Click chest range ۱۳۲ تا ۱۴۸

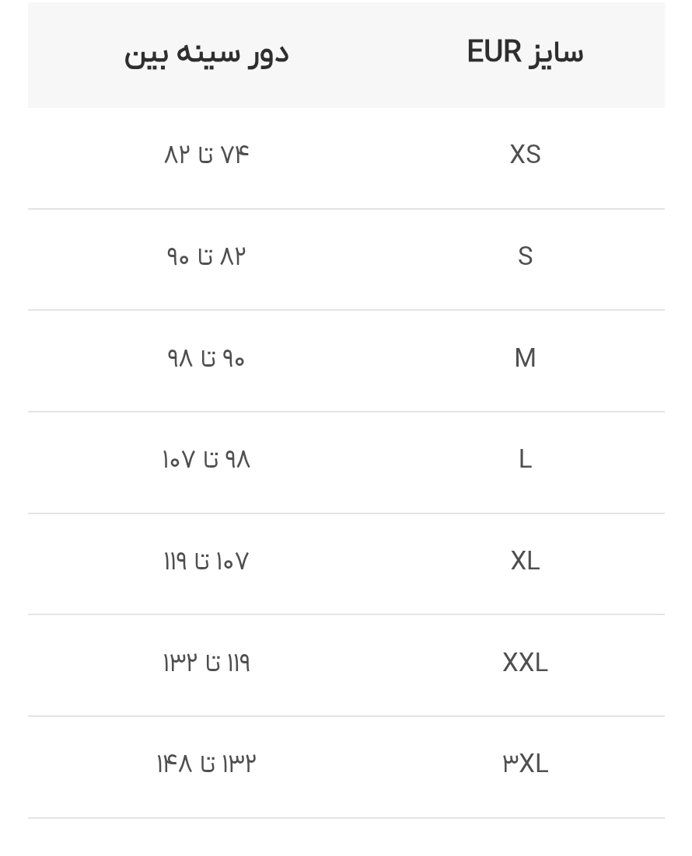coord(206,764)
